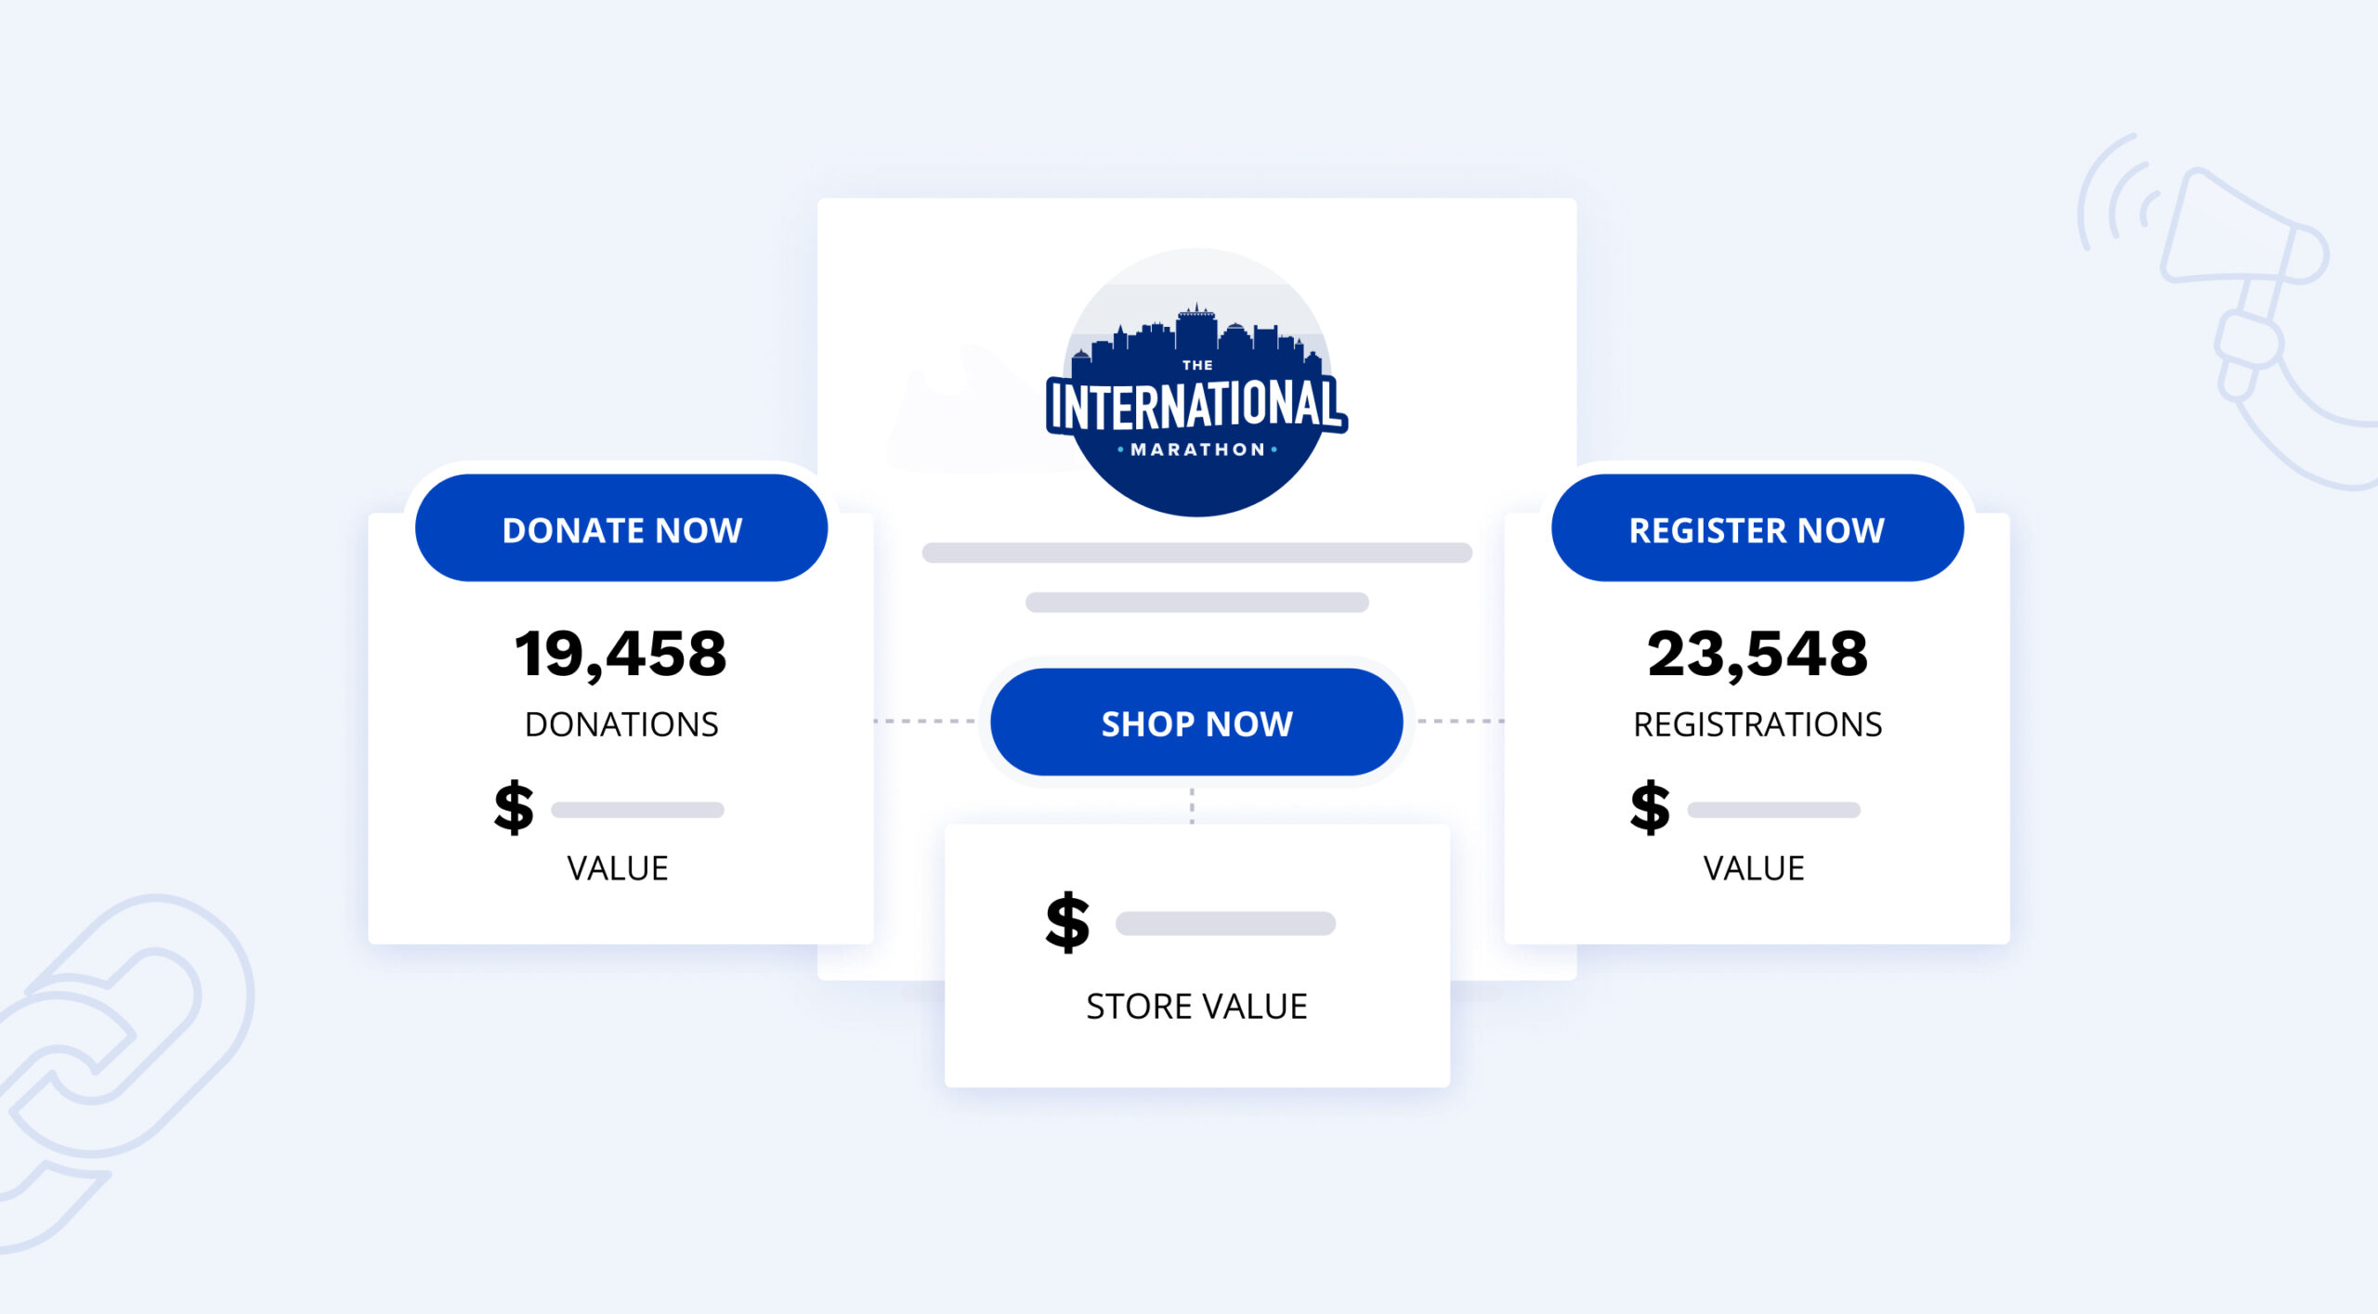
Task: Click the short gray subtitle bar
Action: pos(1196,602)
